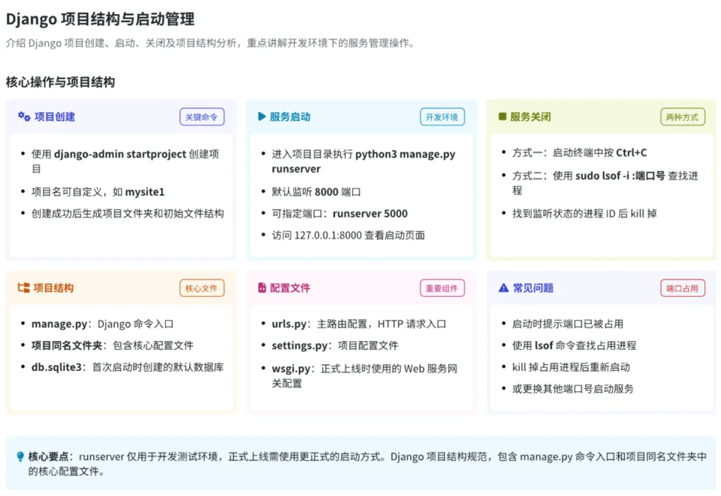Select the 端口占用 tag badge

coord(682,288)
